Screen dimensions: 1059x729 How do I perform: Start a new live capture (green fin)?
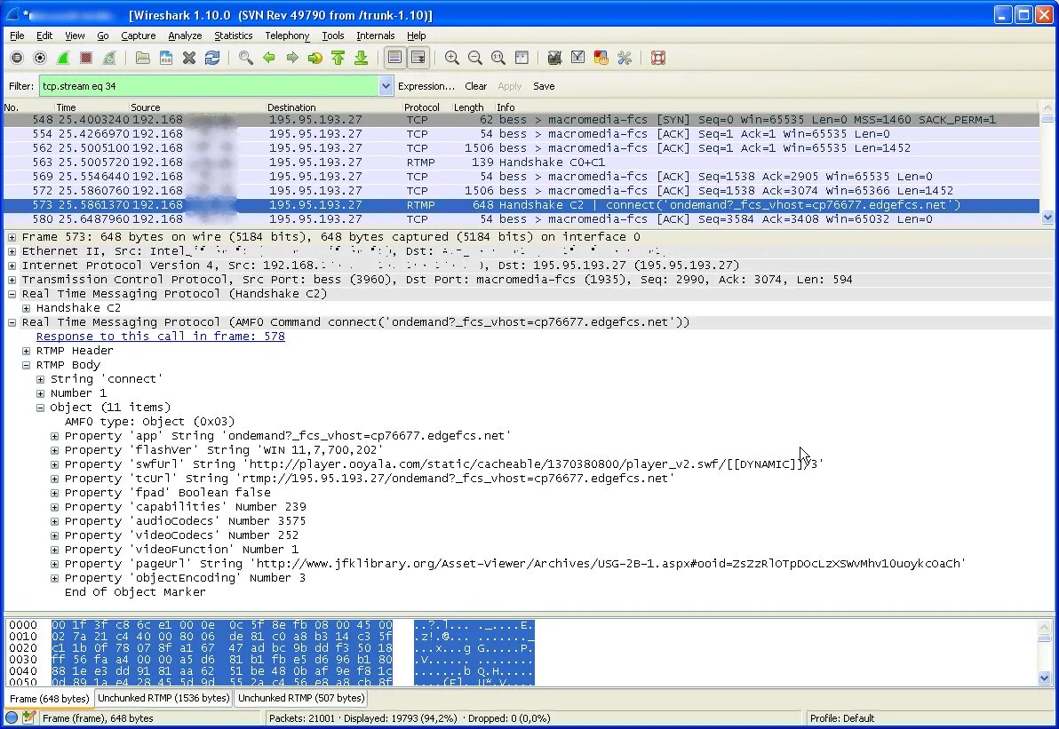pos(63,58)
